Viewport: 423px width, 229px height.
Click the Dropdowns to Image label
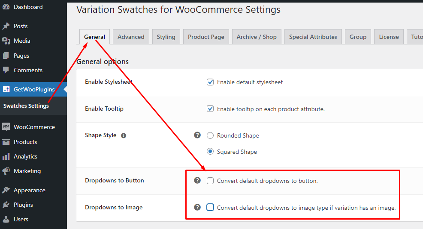click(114, 207)
